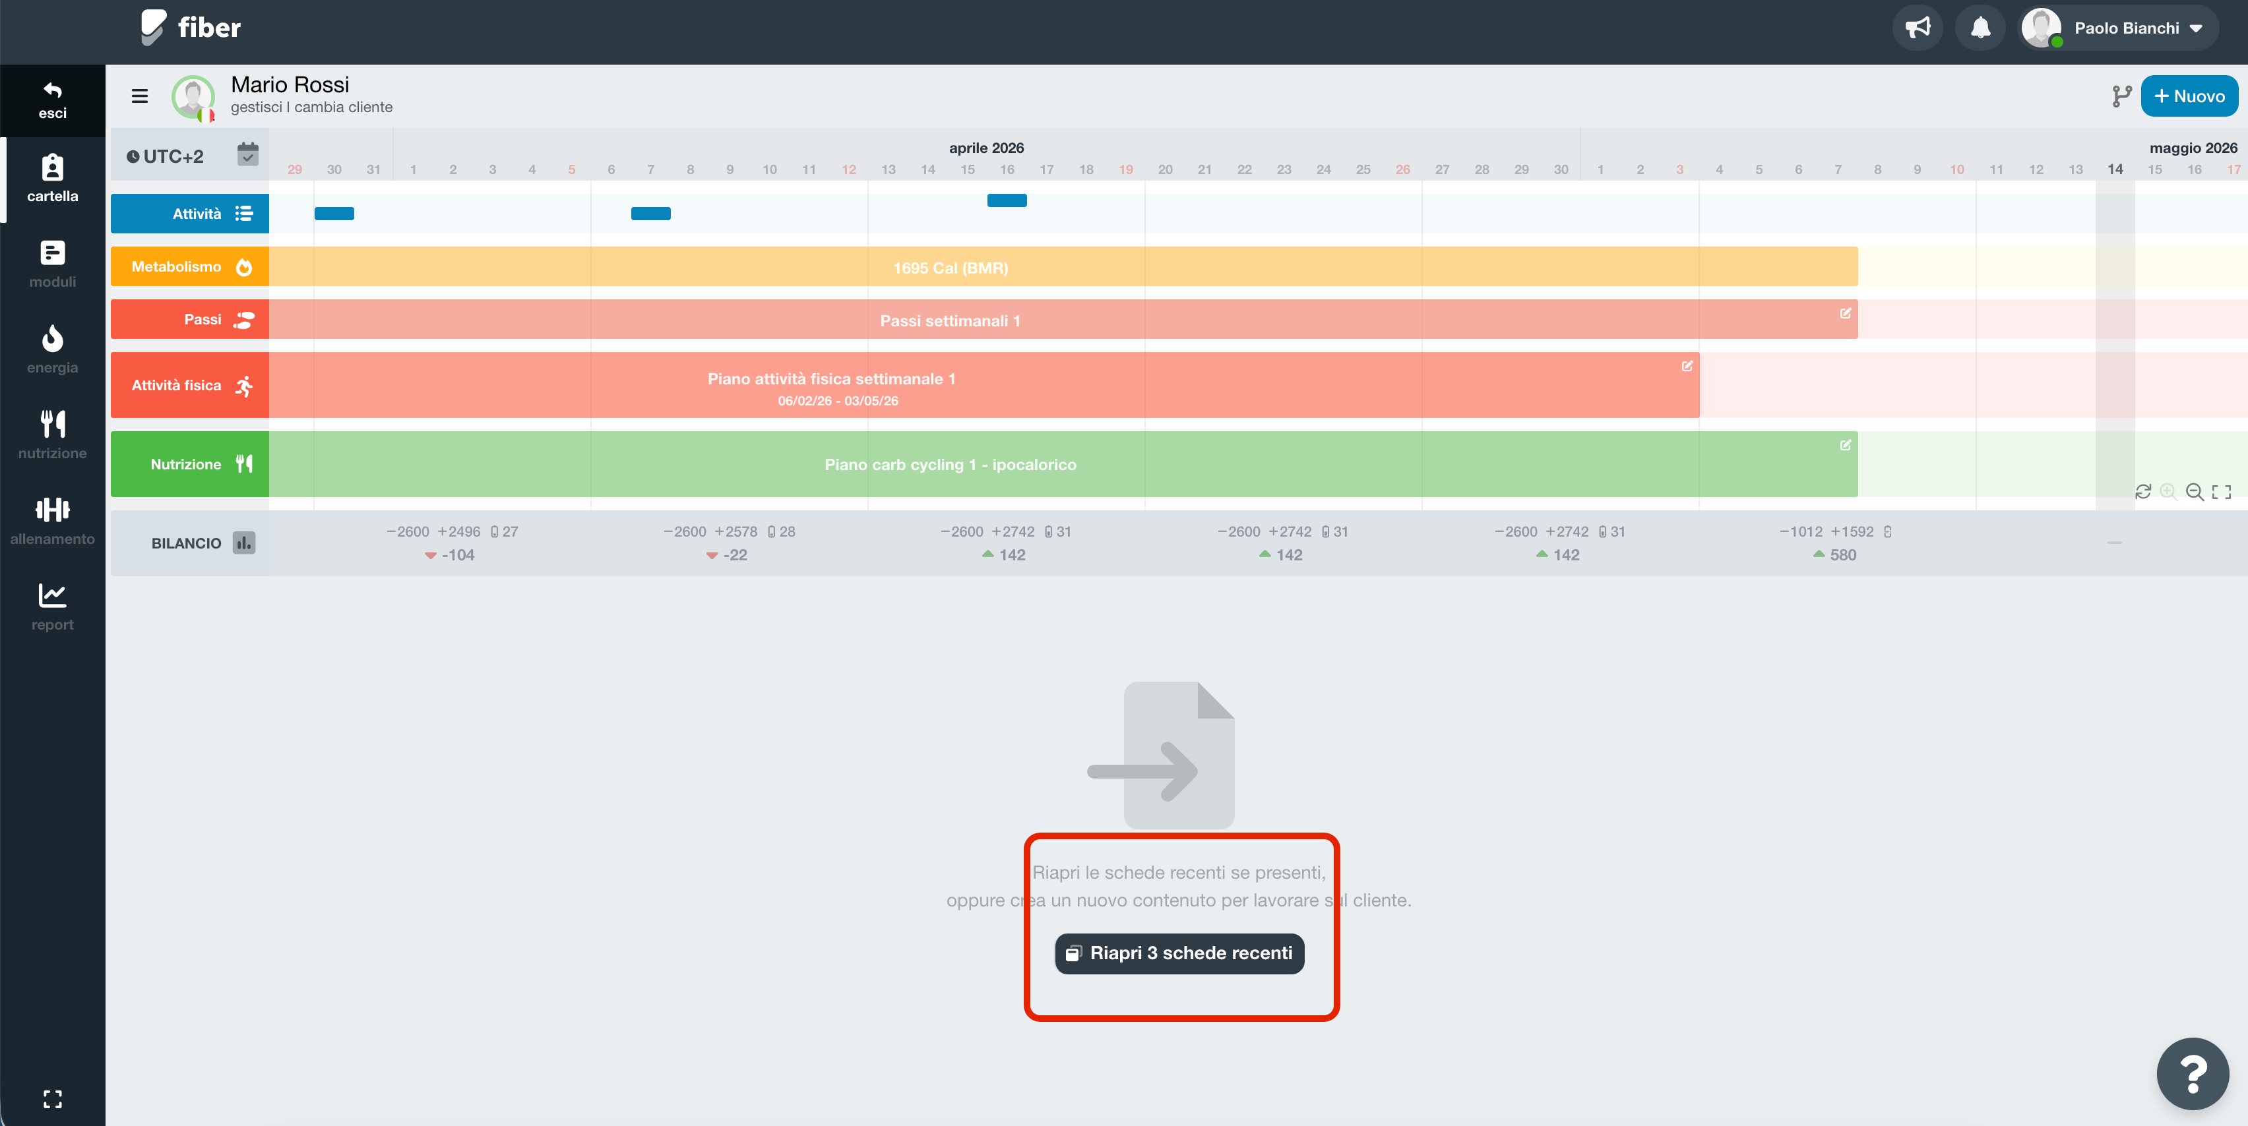
Task: Click the timeline refresh icon
Action: coord(2142,492)
